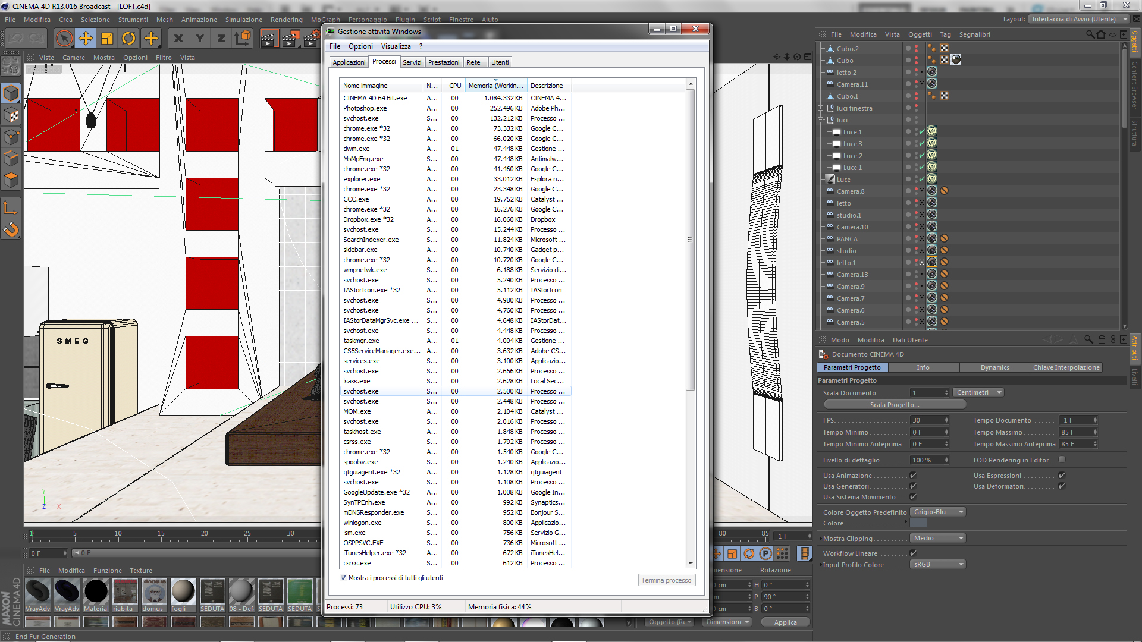1142x642 pixels.
Task: Toggle 'Mostra i processi di tutti gli utenti'
Action: 343,578
